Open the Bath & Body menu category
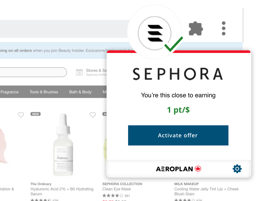This screenshot has width=259, height=201. (x=80, y=92)
